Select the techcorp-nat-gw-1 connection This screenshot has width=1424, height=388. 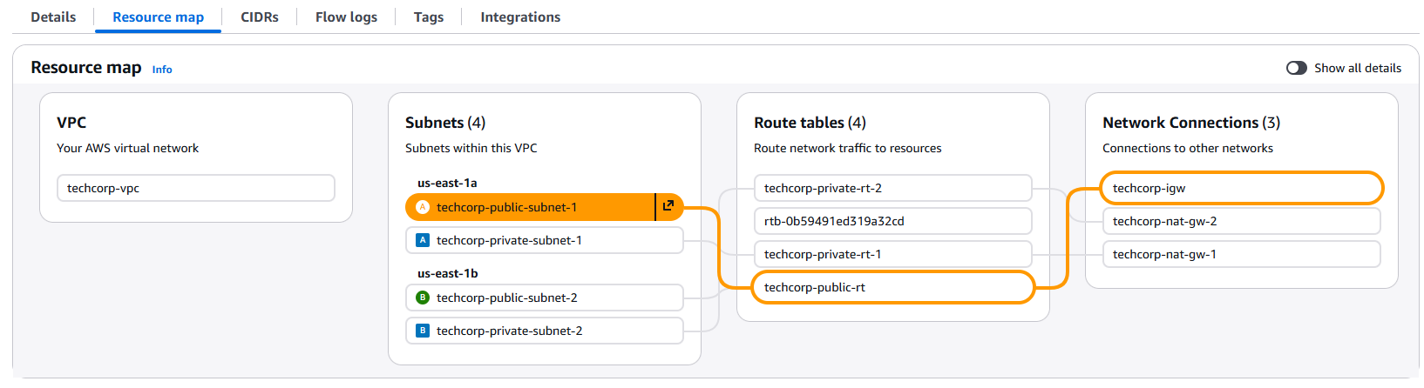1240,254
